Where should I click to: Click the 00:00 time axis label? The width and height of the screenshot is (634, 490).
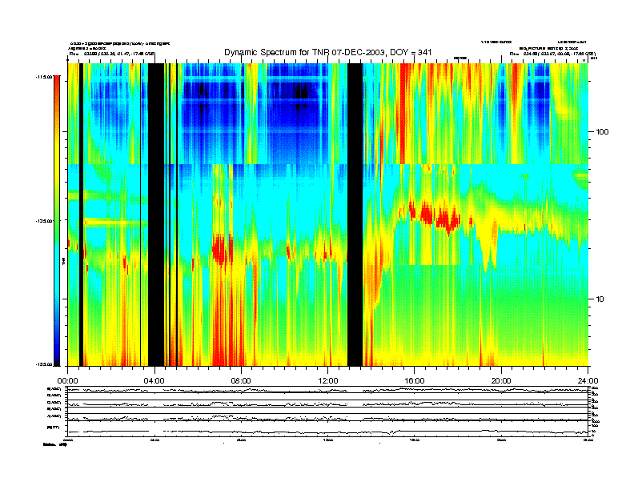click(x=67, y=381)
